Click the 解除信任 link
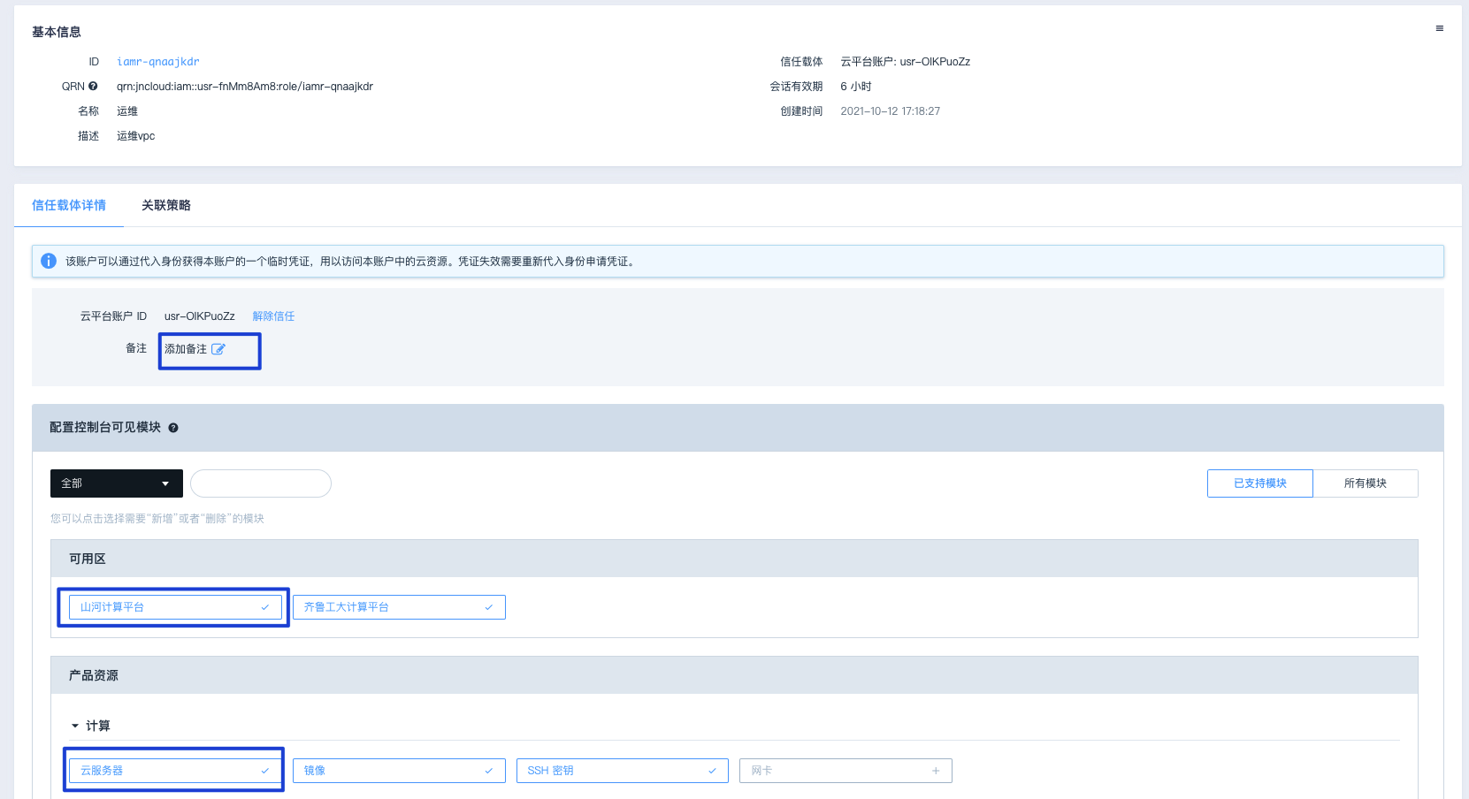The image size is (1469, 799). coord(273,316)
